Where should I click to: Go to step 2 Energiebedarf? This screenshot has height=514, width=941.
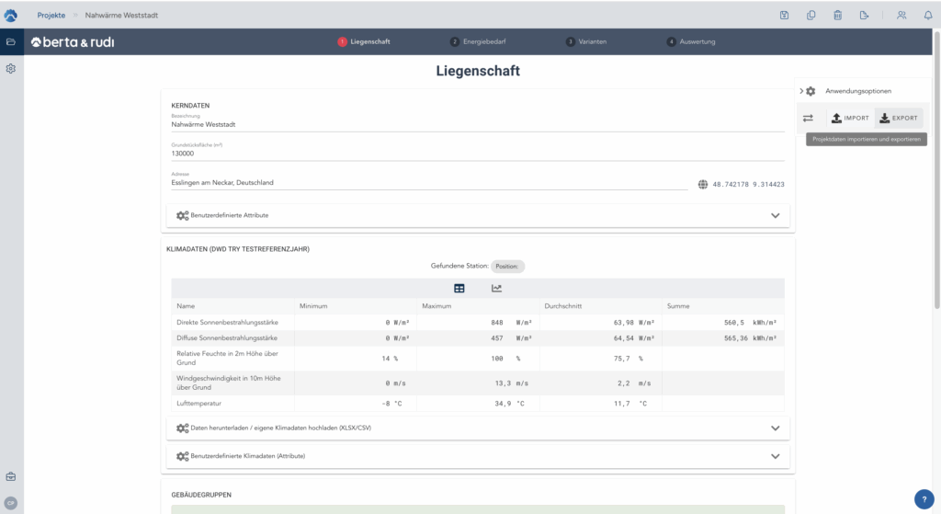(478, 41)
